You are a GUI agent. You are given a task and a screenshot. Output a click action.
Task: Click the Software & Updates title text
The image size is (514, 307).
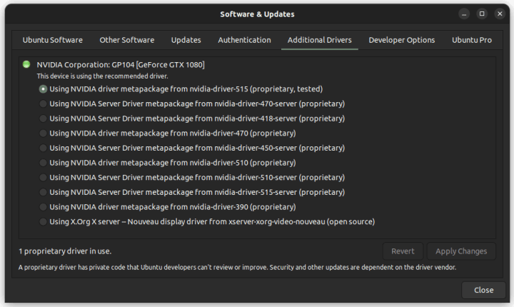[257, 14]
